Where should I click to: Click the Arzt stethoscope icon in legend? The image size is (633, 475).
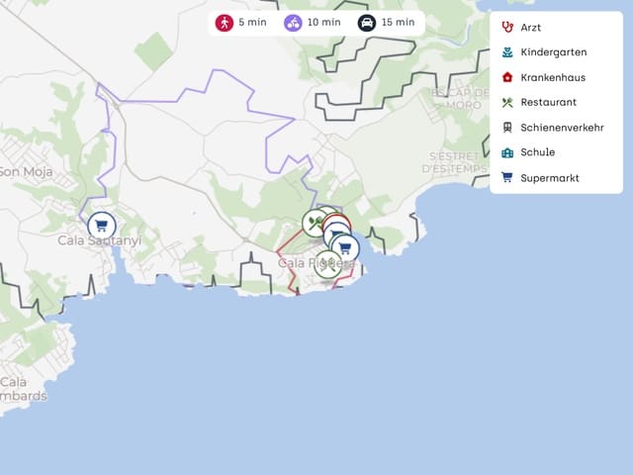(x=507, y=28)
